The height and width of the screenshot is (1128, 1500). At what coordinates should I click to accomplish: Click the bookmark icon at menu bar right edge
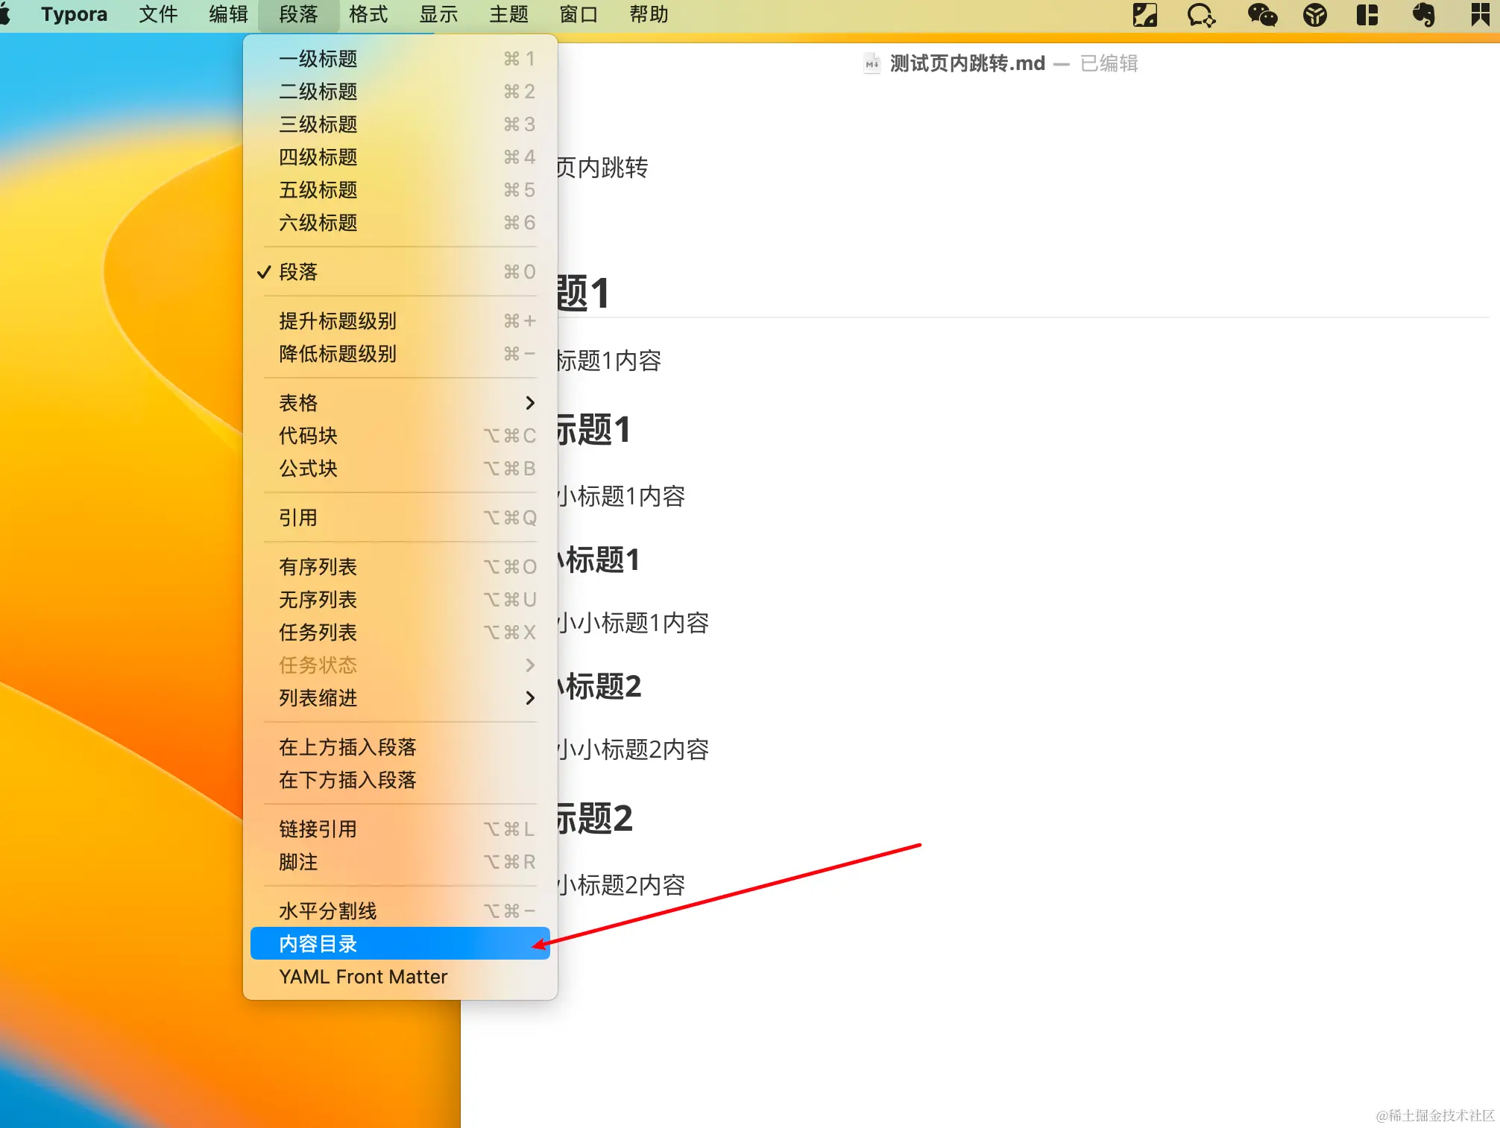pos(1479,15)
